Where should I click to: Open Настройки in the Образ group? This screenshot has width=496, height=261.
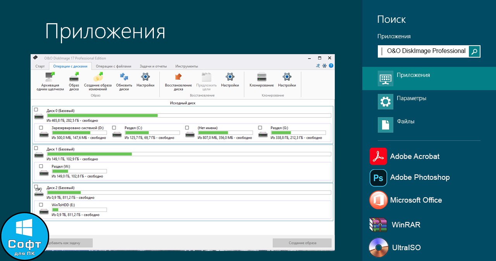tap(145, 76)
